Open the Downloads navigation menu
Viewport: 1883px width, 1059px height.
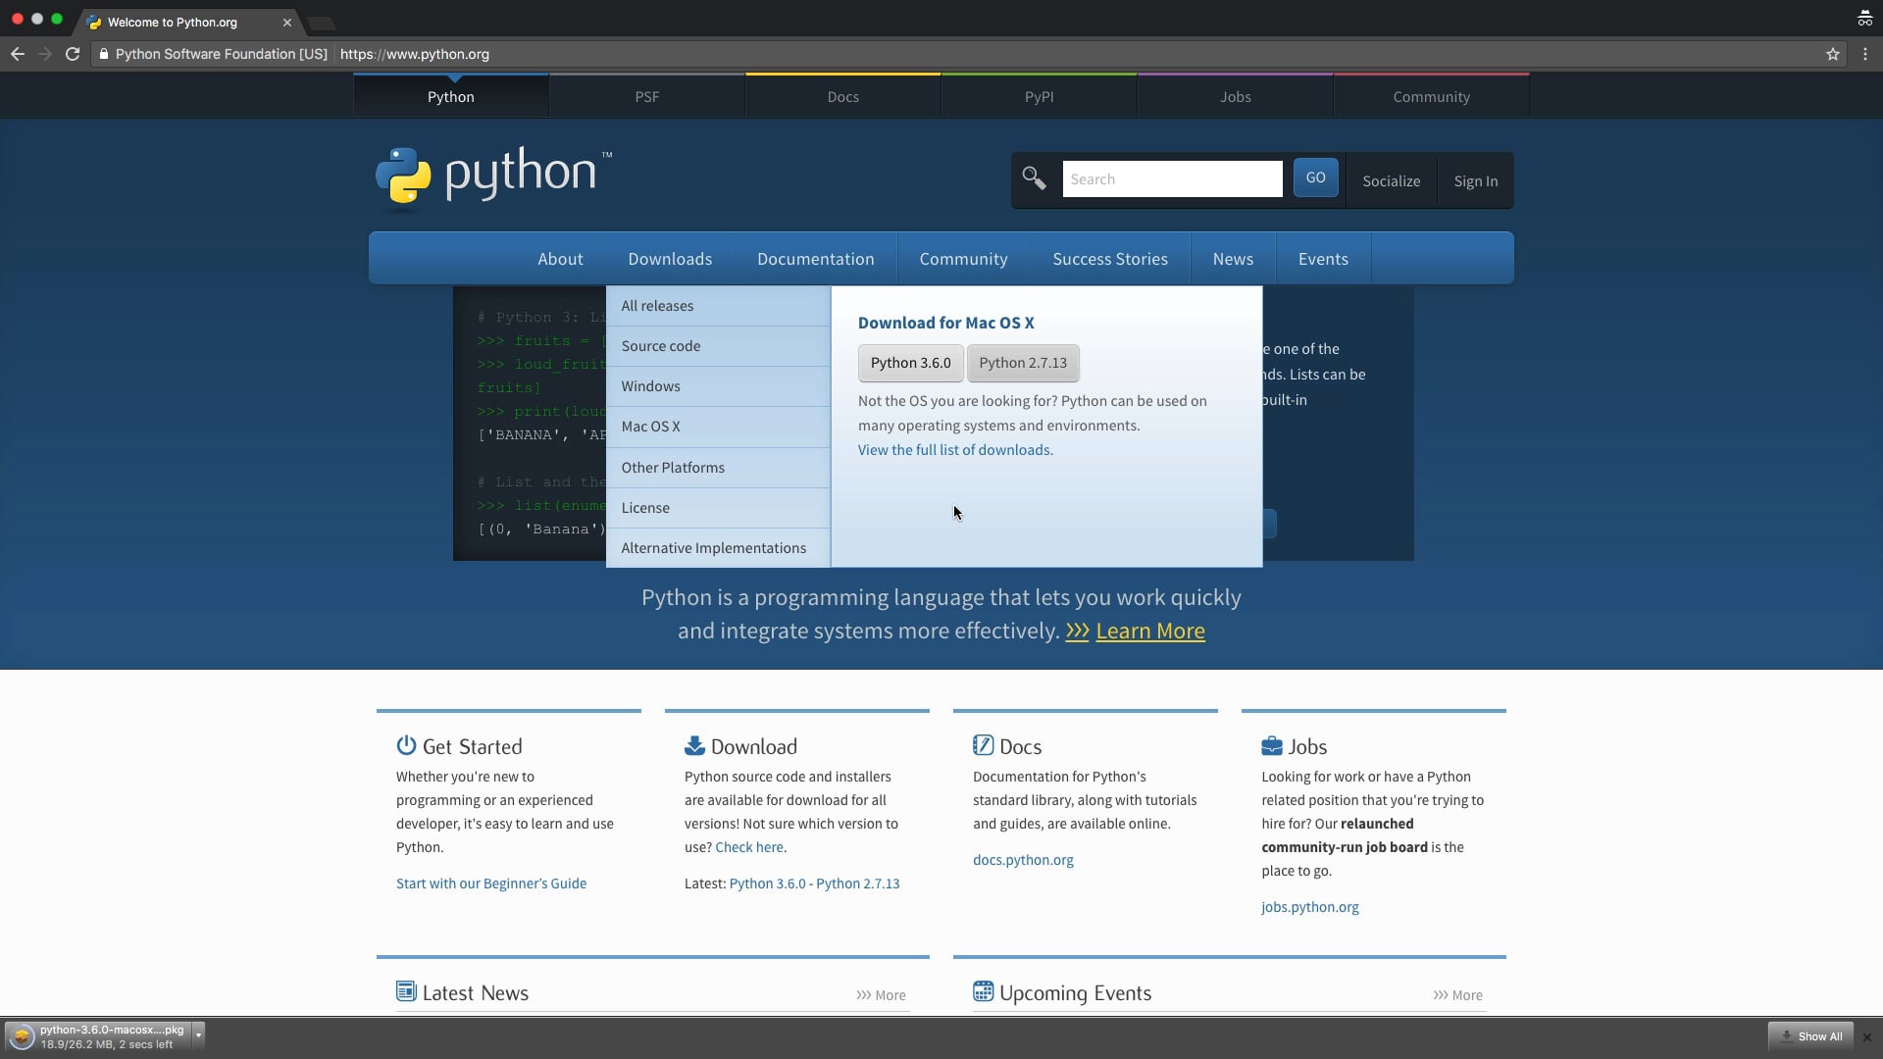click(x=670, y=258)
